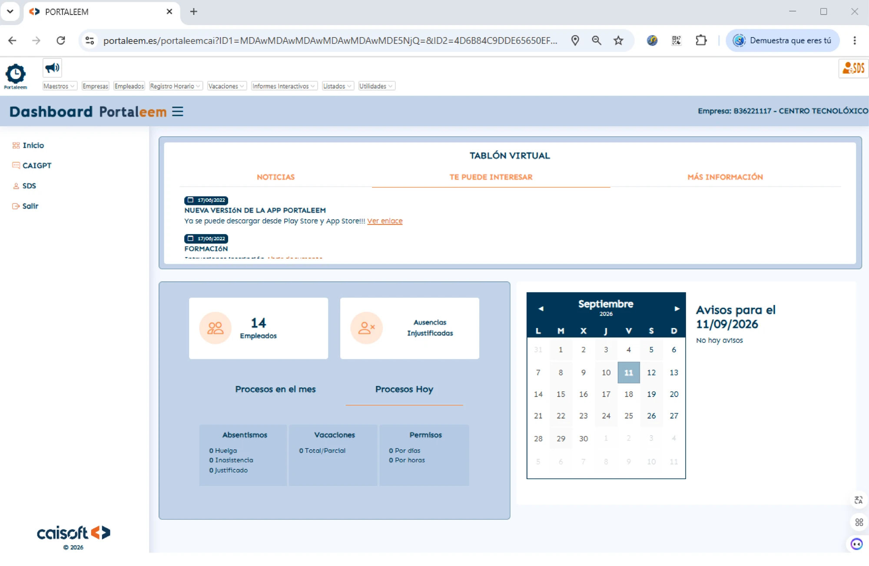Close the PORTALEEM tab

pyautogui.click(x=169, y=12)
